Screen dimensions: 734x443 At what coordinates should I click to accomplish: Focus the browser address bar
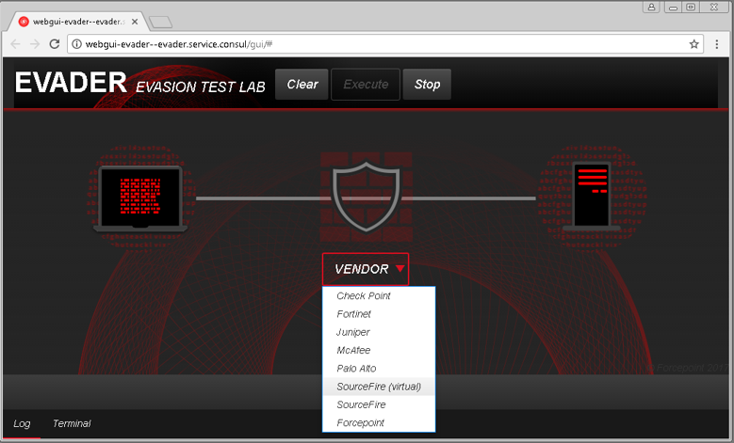[384, 44]
